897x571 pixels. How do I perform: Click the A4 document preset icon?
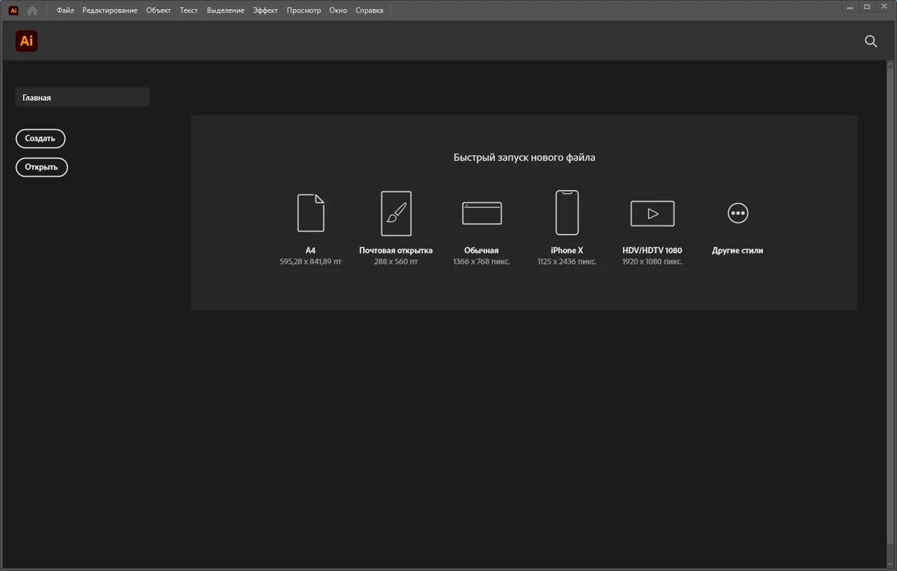(x=311, y=213)
